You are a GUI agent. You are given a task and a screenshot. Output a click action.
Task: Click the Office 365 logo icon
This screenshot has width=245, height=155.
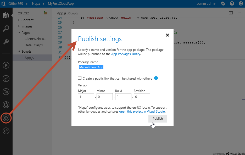(x=3, y=4)
